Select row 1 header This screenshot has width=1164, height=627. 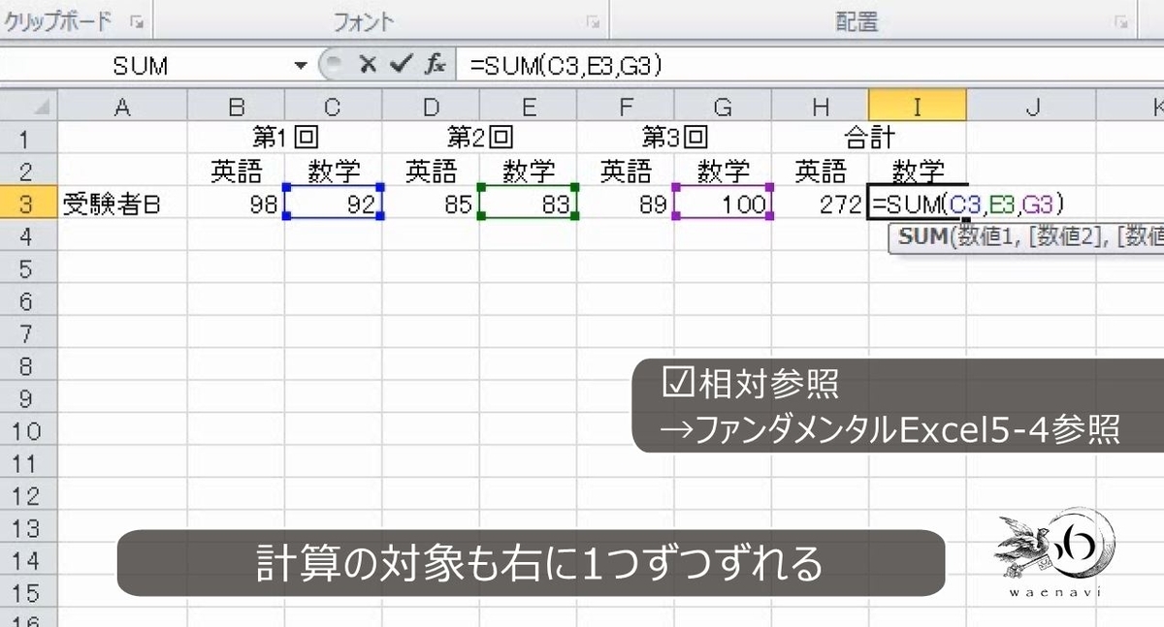pos(28,140)
